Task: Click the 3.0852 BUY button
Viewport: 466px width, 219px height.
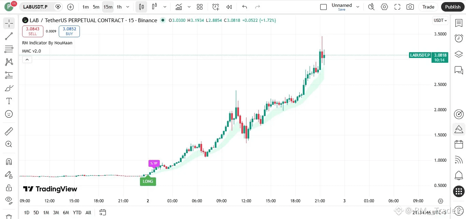Action: [x=69, y=31]
